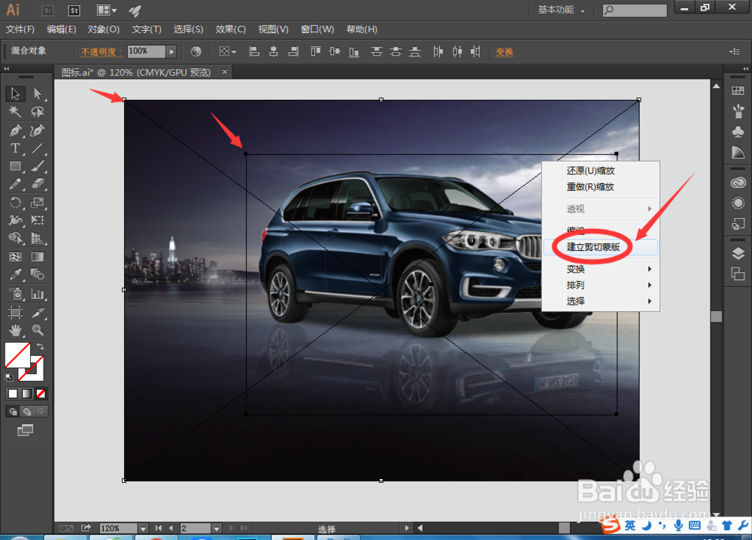Viewport: 752px width, 540px height.
Task: Select the Pencil tool
Action: (15, 184)
